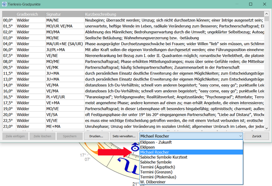Click the Uranus symbol in the chart behind
This screenshot has width=272, height=186.
[x=135, y=147]
